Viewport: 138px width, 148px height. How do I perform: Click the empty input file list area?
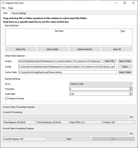tap(69, 39)
